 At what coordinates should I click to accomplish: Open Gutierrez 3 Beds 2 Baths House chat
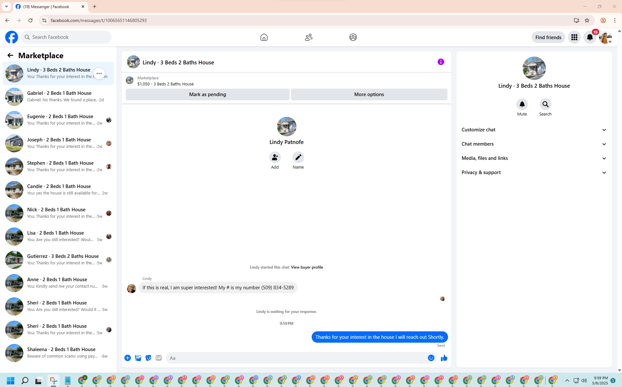click(x=58, y=260)
